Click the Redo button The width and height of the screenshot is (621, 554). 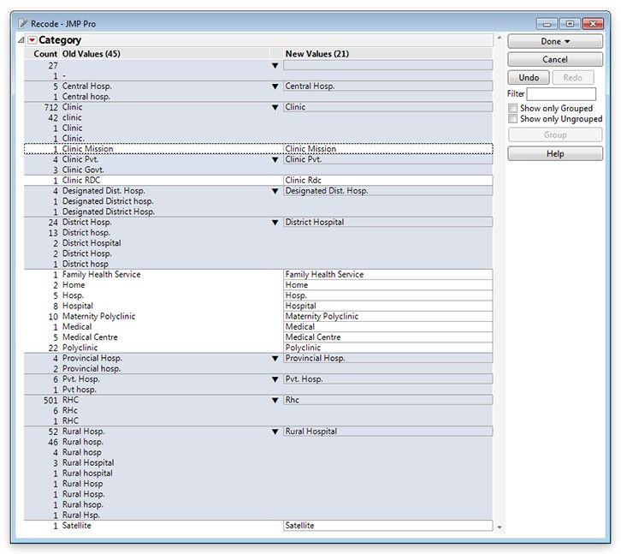pyautogui.click(x=573, y=77)
